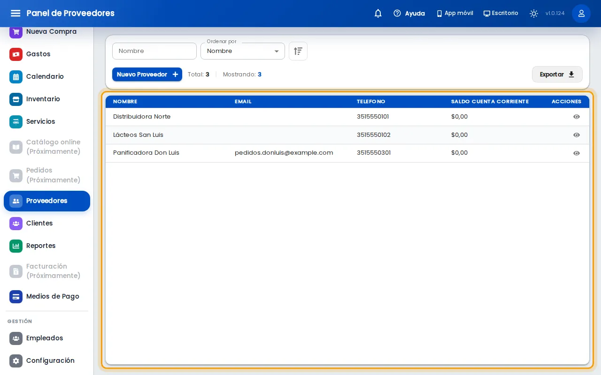Toggle the light/dark theme sun icon

click(x=534, y=13)
